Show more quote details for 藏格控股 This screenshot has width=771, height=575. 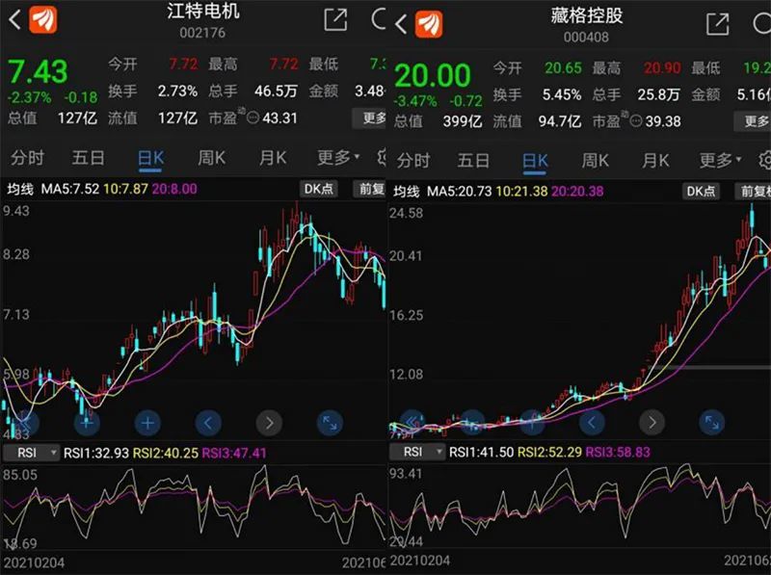click(753, 121)
